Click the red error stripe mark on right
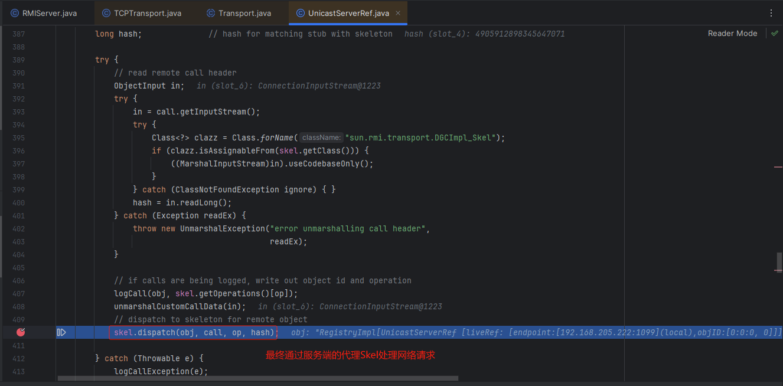Image resolution: width=783 pixels, height=386 pixels. pyautogui.click(x=778, y=168)
